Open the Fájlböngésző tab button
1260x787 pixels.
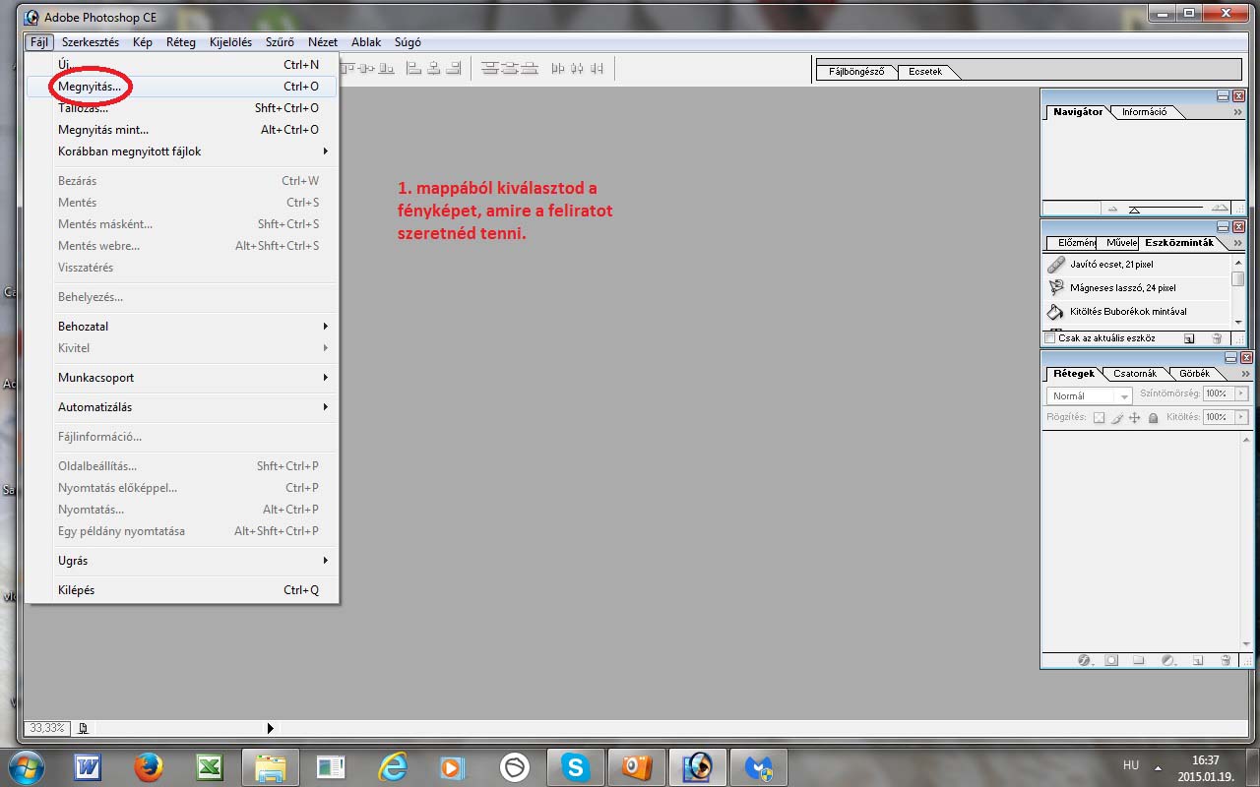coord(856,72)
